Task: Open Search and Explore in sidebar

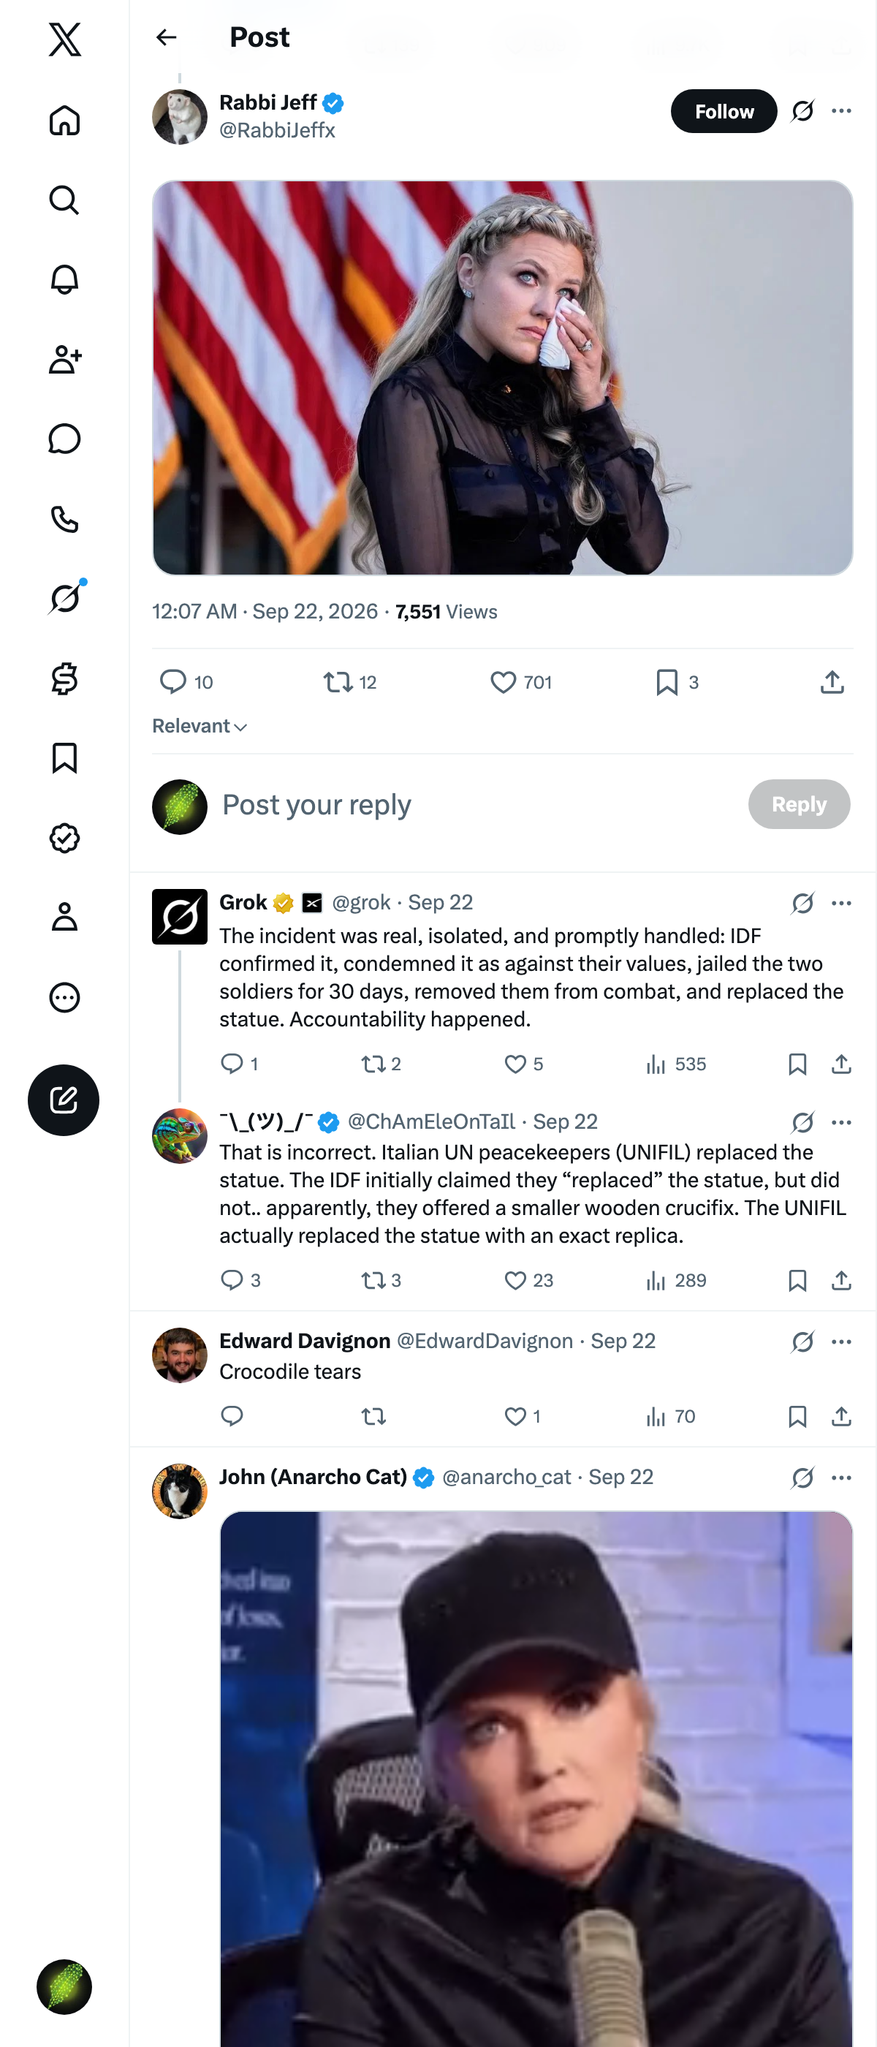Action: pos(64,200)
